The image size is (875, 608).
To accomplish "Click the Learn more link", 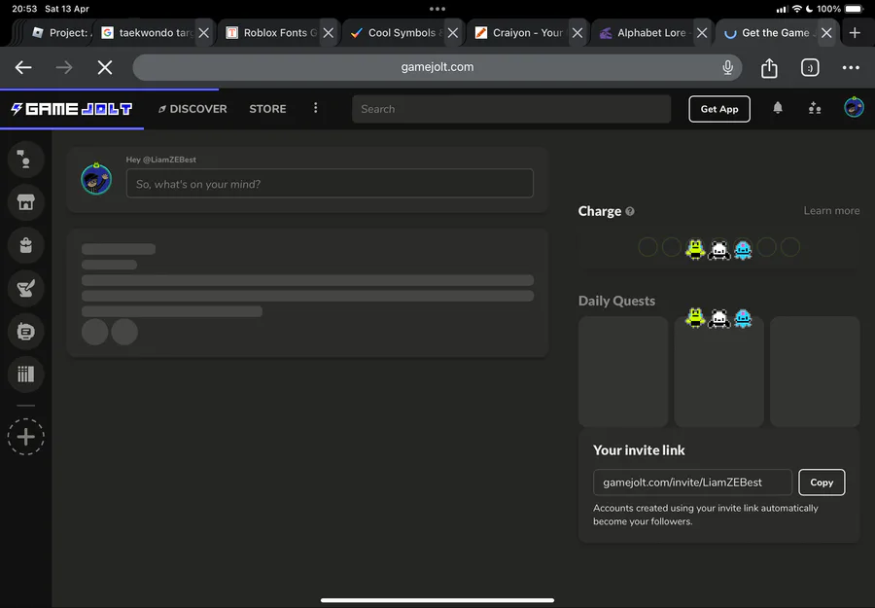I will coord(831,210).
